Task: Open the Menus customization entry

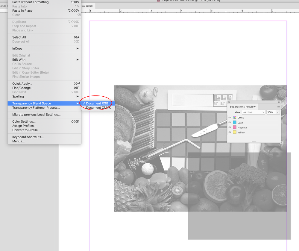Action: click(x=44, y=141)
